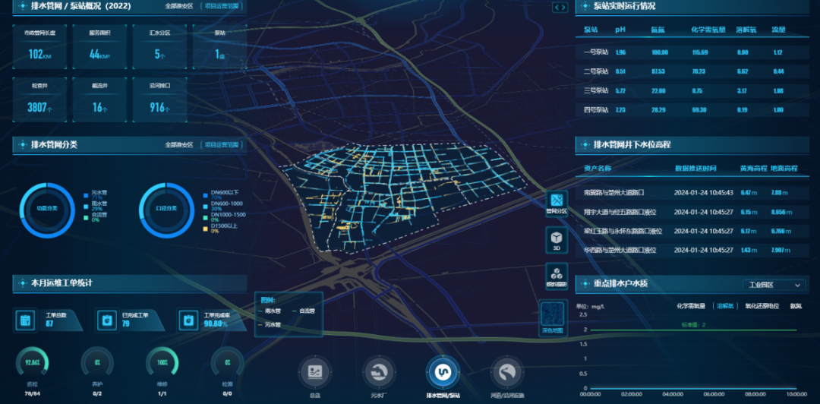Toggle 全部雄安区 in 排水管网分类 header
The width and height of the screenshot is (820, 404).
[x=179, y=144]
